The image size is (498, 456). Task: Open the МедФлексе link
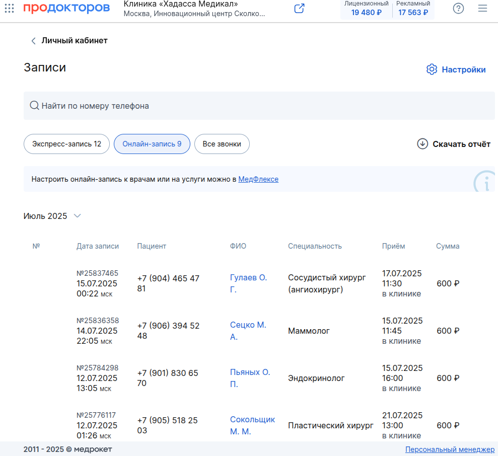(258, 179)
